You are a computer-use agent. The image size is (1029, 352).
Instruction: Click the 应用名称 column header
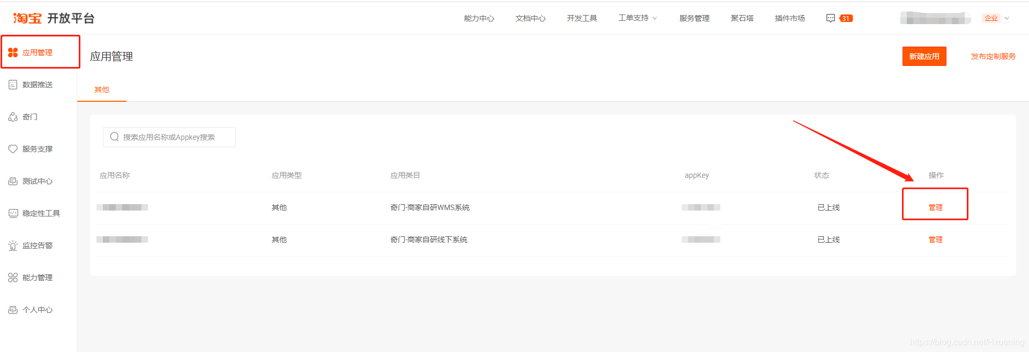[115, 175]
